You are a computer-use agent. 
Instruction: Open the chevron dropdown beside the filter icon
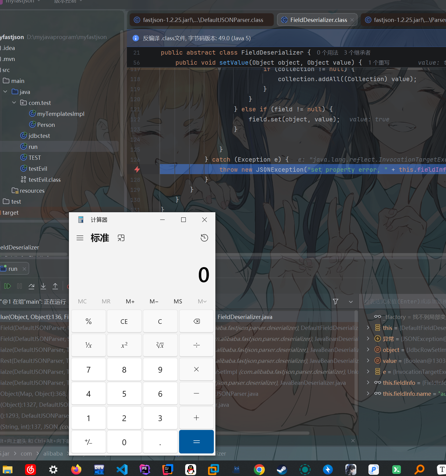point(351,302)
